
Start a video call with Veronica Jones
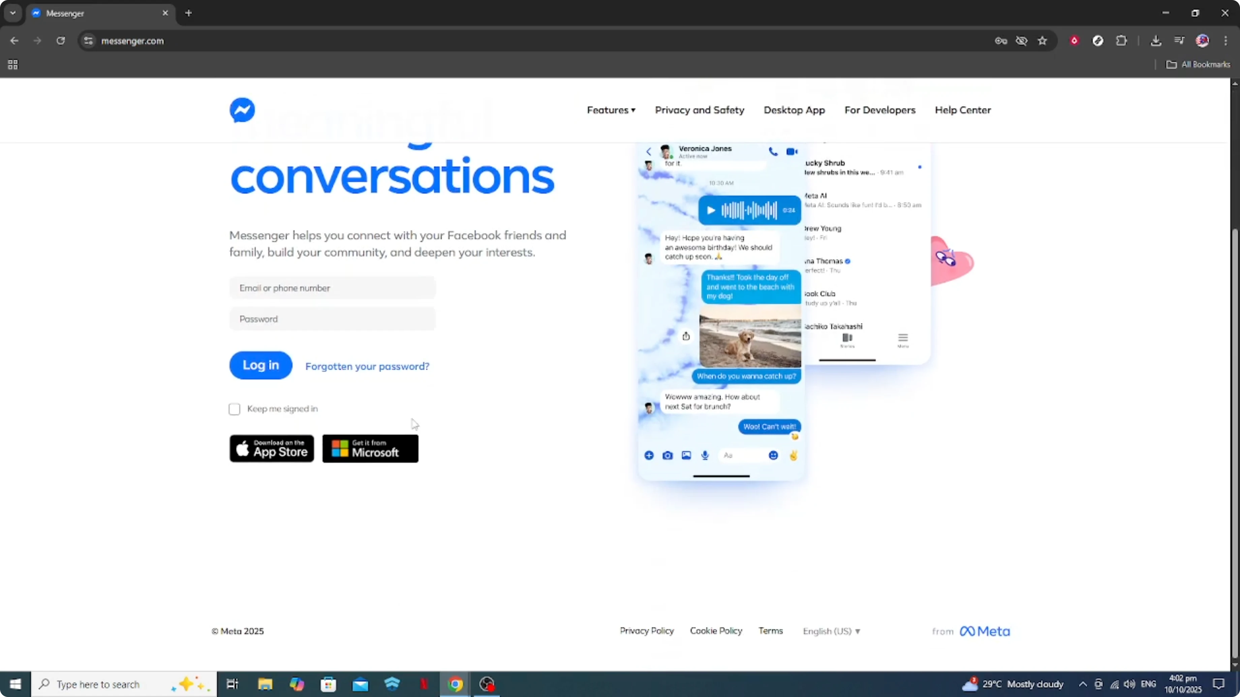[792, 151]
